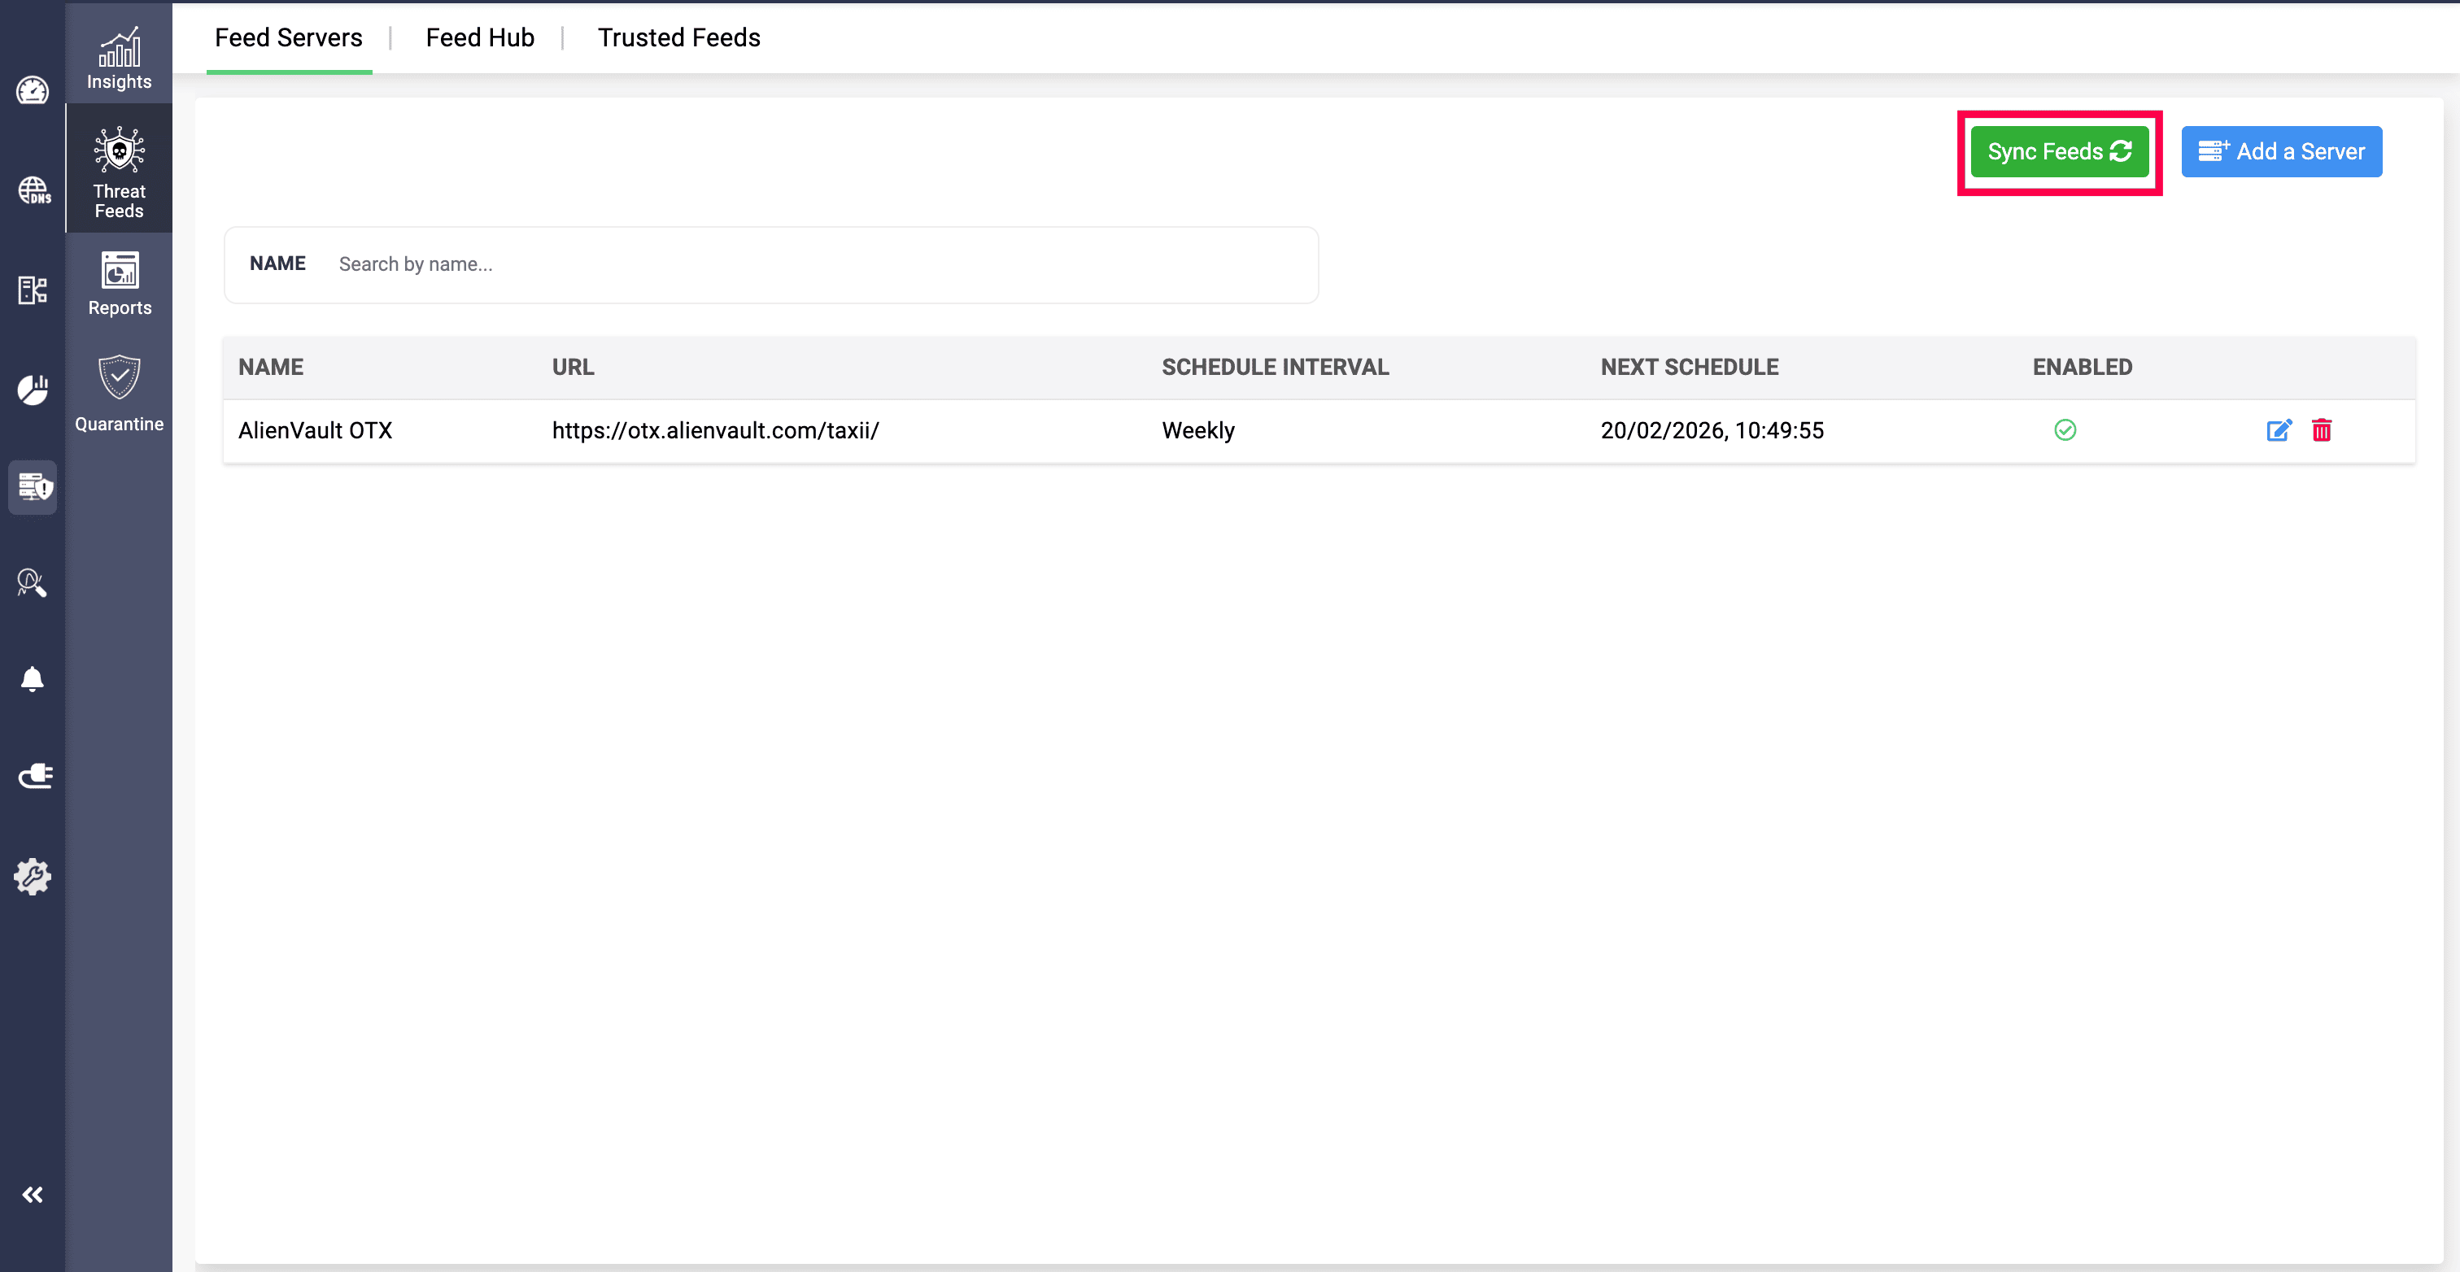Click the DNS globe icon
2460x1272 pixels.
33,190
